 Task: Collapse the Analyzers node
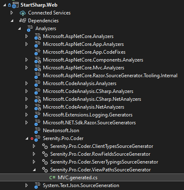20,29
